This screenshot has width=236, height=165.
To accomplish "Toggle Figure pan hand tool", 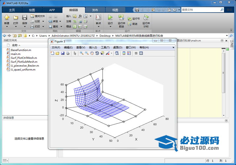I will (x=92, y=53).
